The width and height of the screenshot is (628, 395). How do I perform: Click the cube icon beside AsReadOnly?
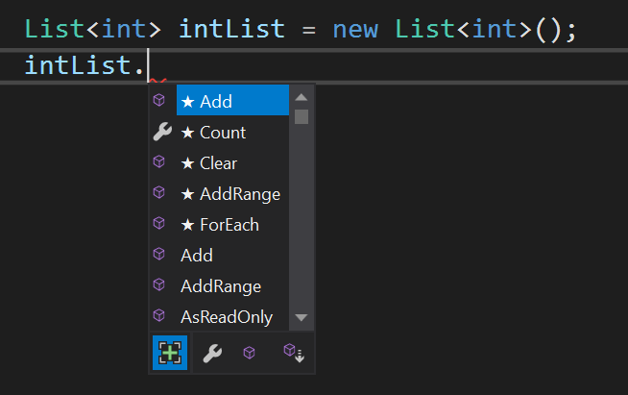[159, 315]
